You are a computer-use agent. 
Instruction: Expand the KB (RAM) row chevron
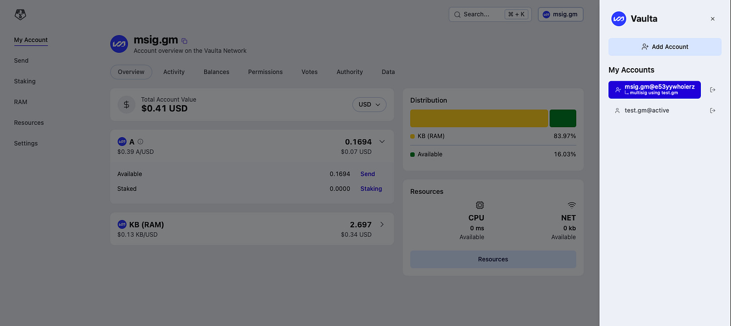pyautogui.click(x=382, y=224)
